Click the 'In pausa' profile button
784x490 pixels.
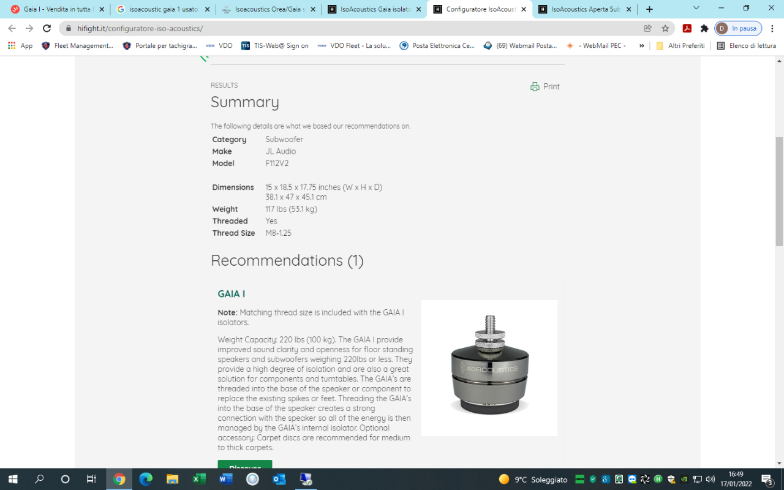pos(738,28)
